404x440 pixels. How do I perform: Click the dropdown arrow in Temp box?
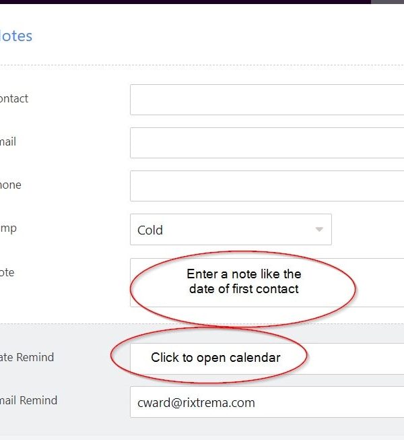click(x=319, y=230)
